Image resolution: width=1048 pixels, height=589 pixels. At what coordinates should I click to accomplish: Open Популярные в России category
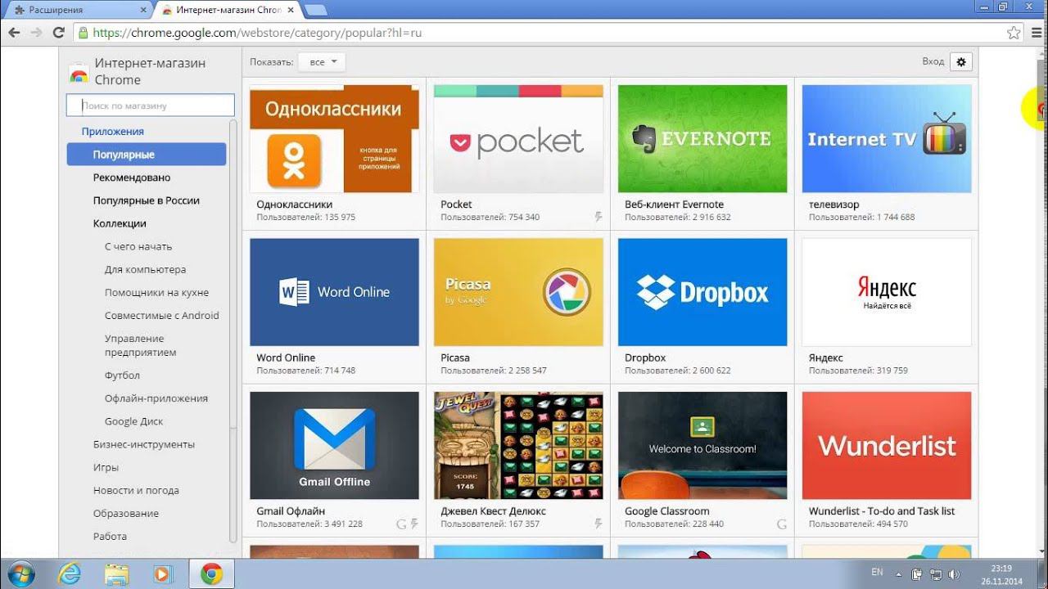coord(147,200)
